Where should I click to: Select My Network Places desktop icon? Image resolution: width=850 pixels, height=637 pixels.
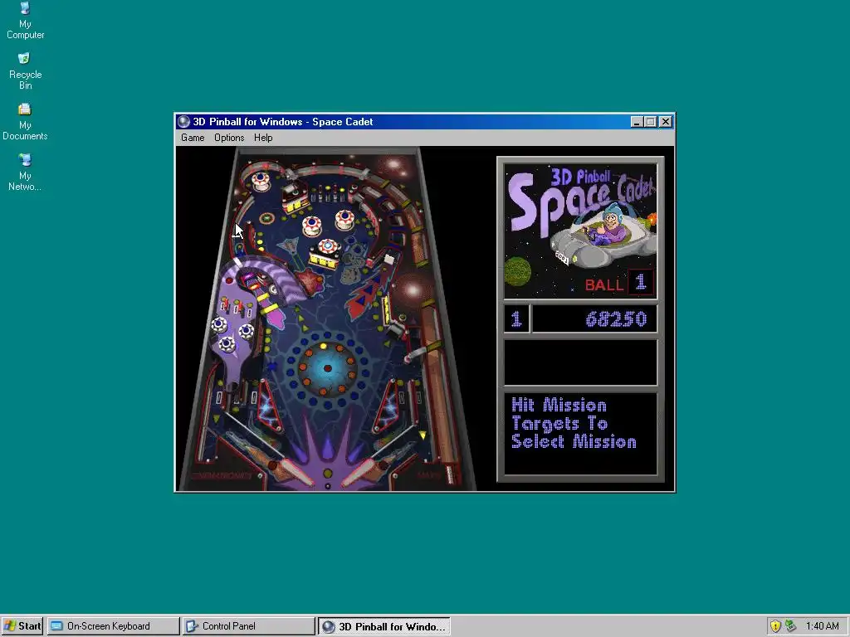25,173
